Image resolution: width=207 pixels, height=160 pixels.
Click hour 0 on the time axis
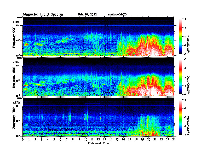coord(23,139)
